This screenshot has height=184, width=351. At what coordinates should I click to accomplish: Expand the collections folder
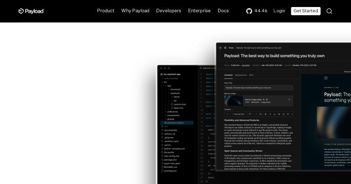coord(171,112)
